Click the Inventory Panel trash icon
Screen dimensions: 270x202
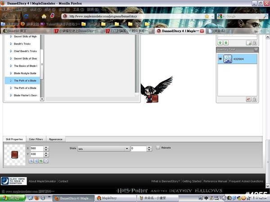254,99
